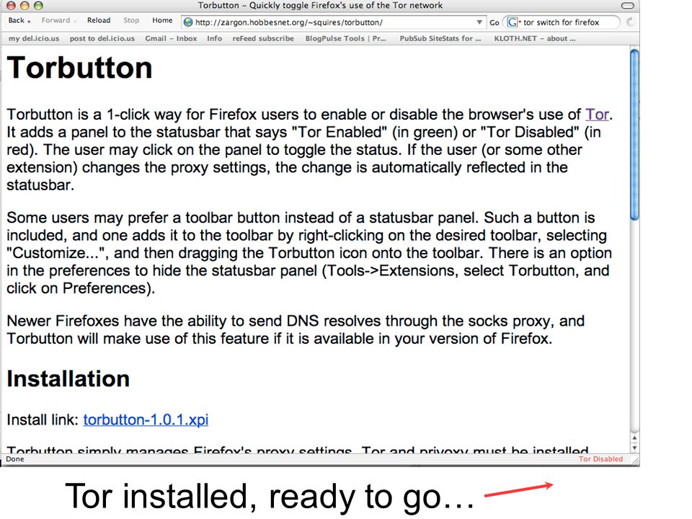This screenshot has width=692, height=519.
Task: Open 'my del.icio.us' bookmark
Action: [x=34, y=38]
